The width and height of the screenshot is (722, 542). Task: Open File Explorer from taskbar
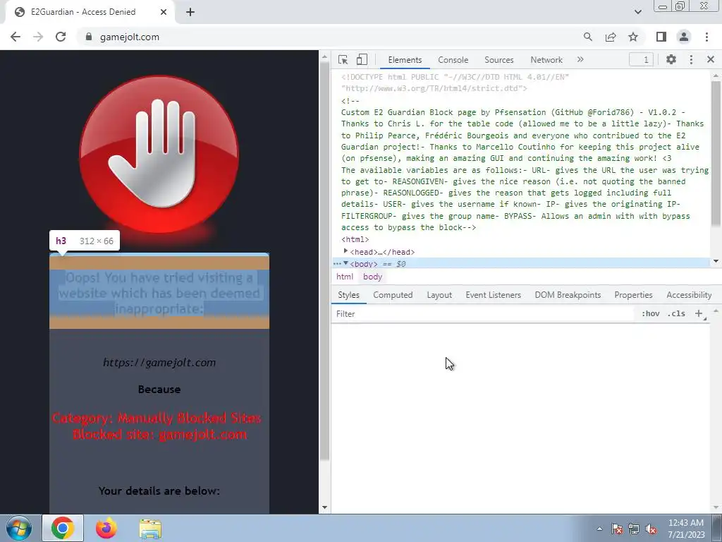pyautogui.click(x=151, y=529)
